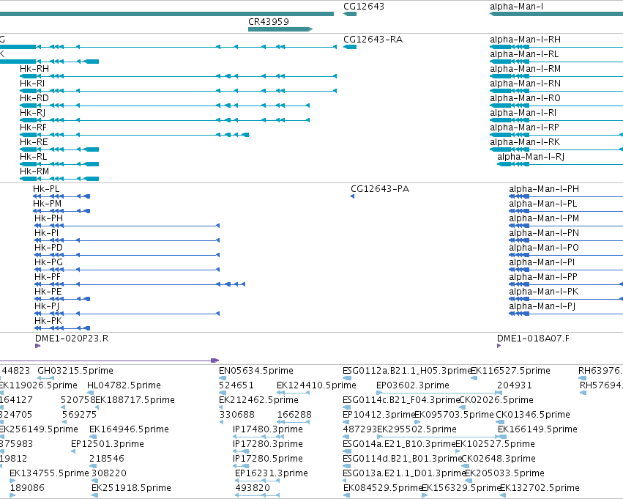
Task: Click the Hk-PI protein label
Action: [46, 234]
